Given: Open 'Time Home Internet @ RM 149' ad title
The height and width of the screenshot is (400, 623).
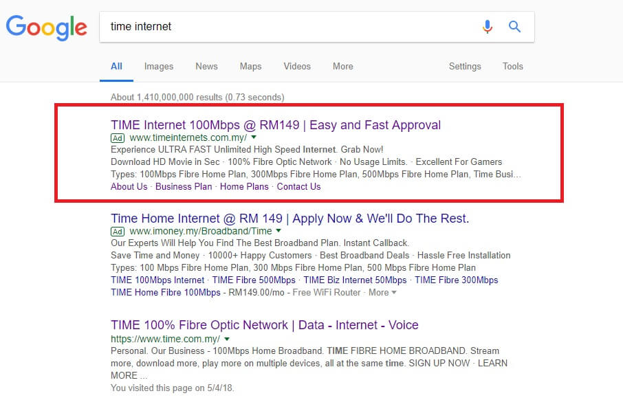Looking at the screenshot, I should point(290,219).
